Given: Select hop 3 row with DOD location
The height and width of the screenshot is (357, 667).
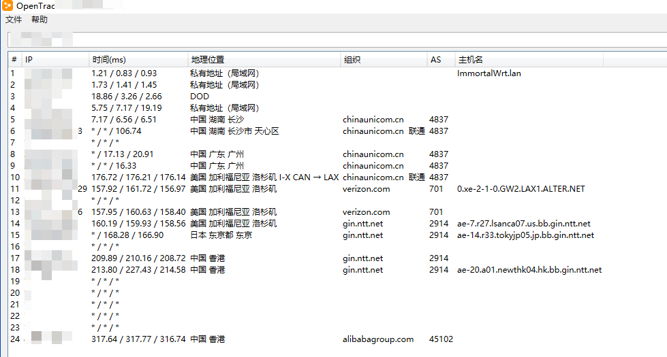Looking at the screenshot, I should point(200,97).
